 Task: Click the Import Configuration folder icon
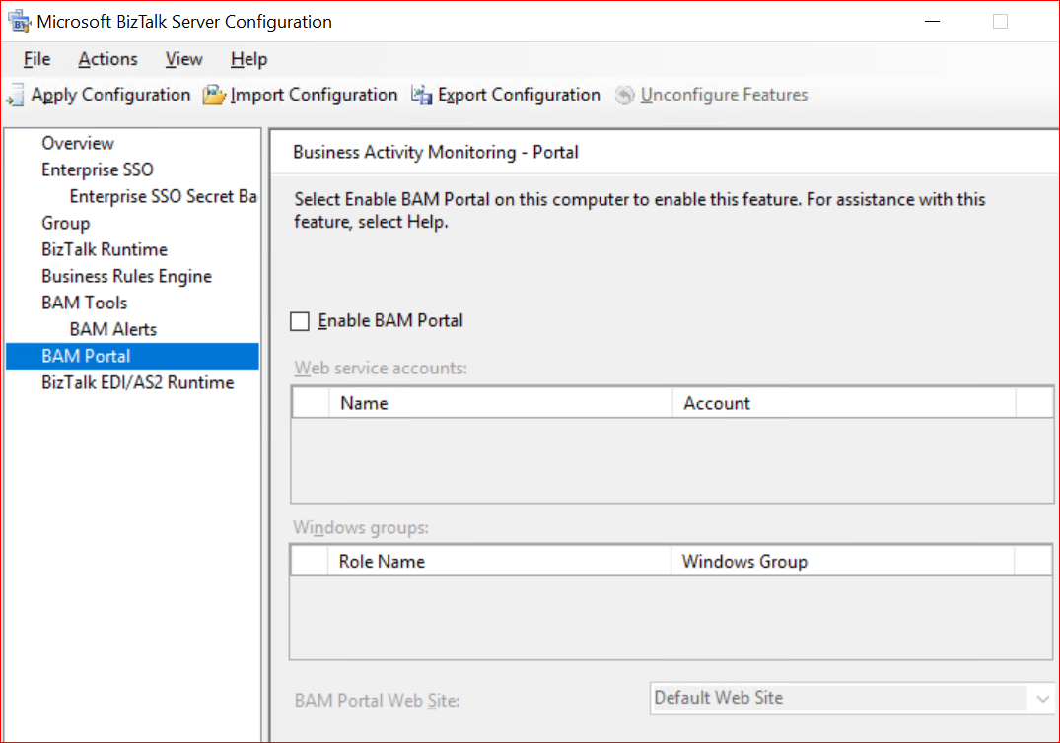(214, 96)
